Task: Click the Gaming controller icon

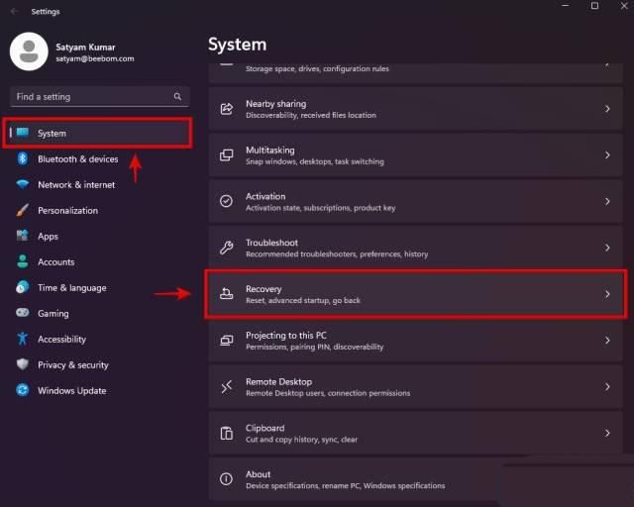Action: coord(22,313)
